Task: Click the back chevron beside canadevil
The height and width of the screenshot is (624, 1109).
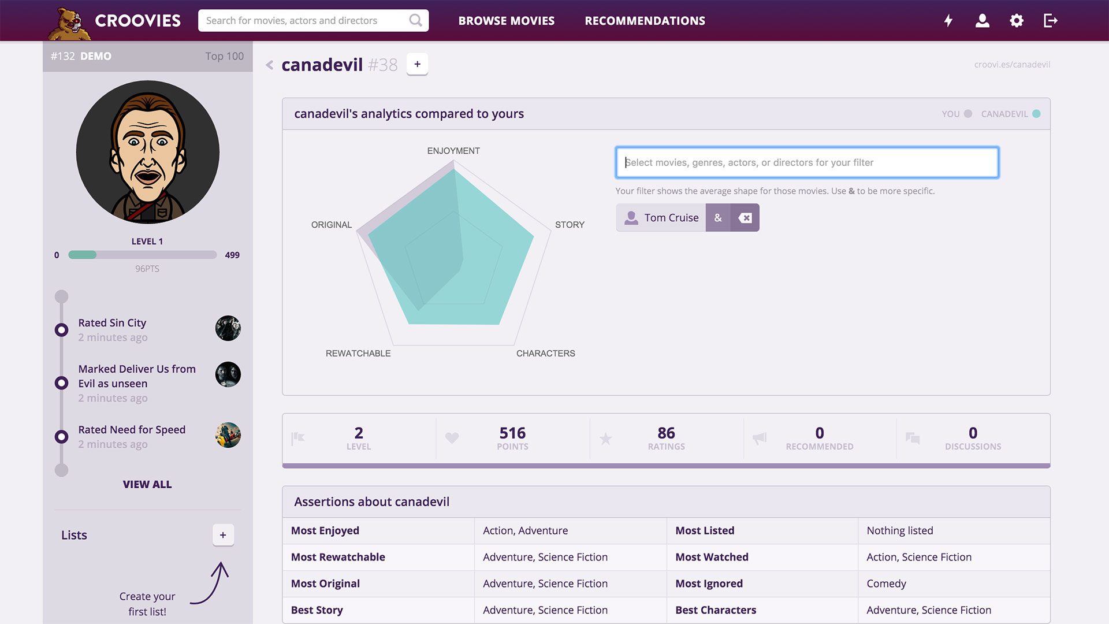Action: (x=269, y=65)
